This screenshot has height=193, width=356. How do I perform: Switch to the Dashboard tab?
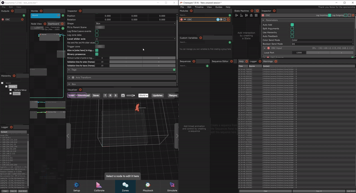(53, 24)
